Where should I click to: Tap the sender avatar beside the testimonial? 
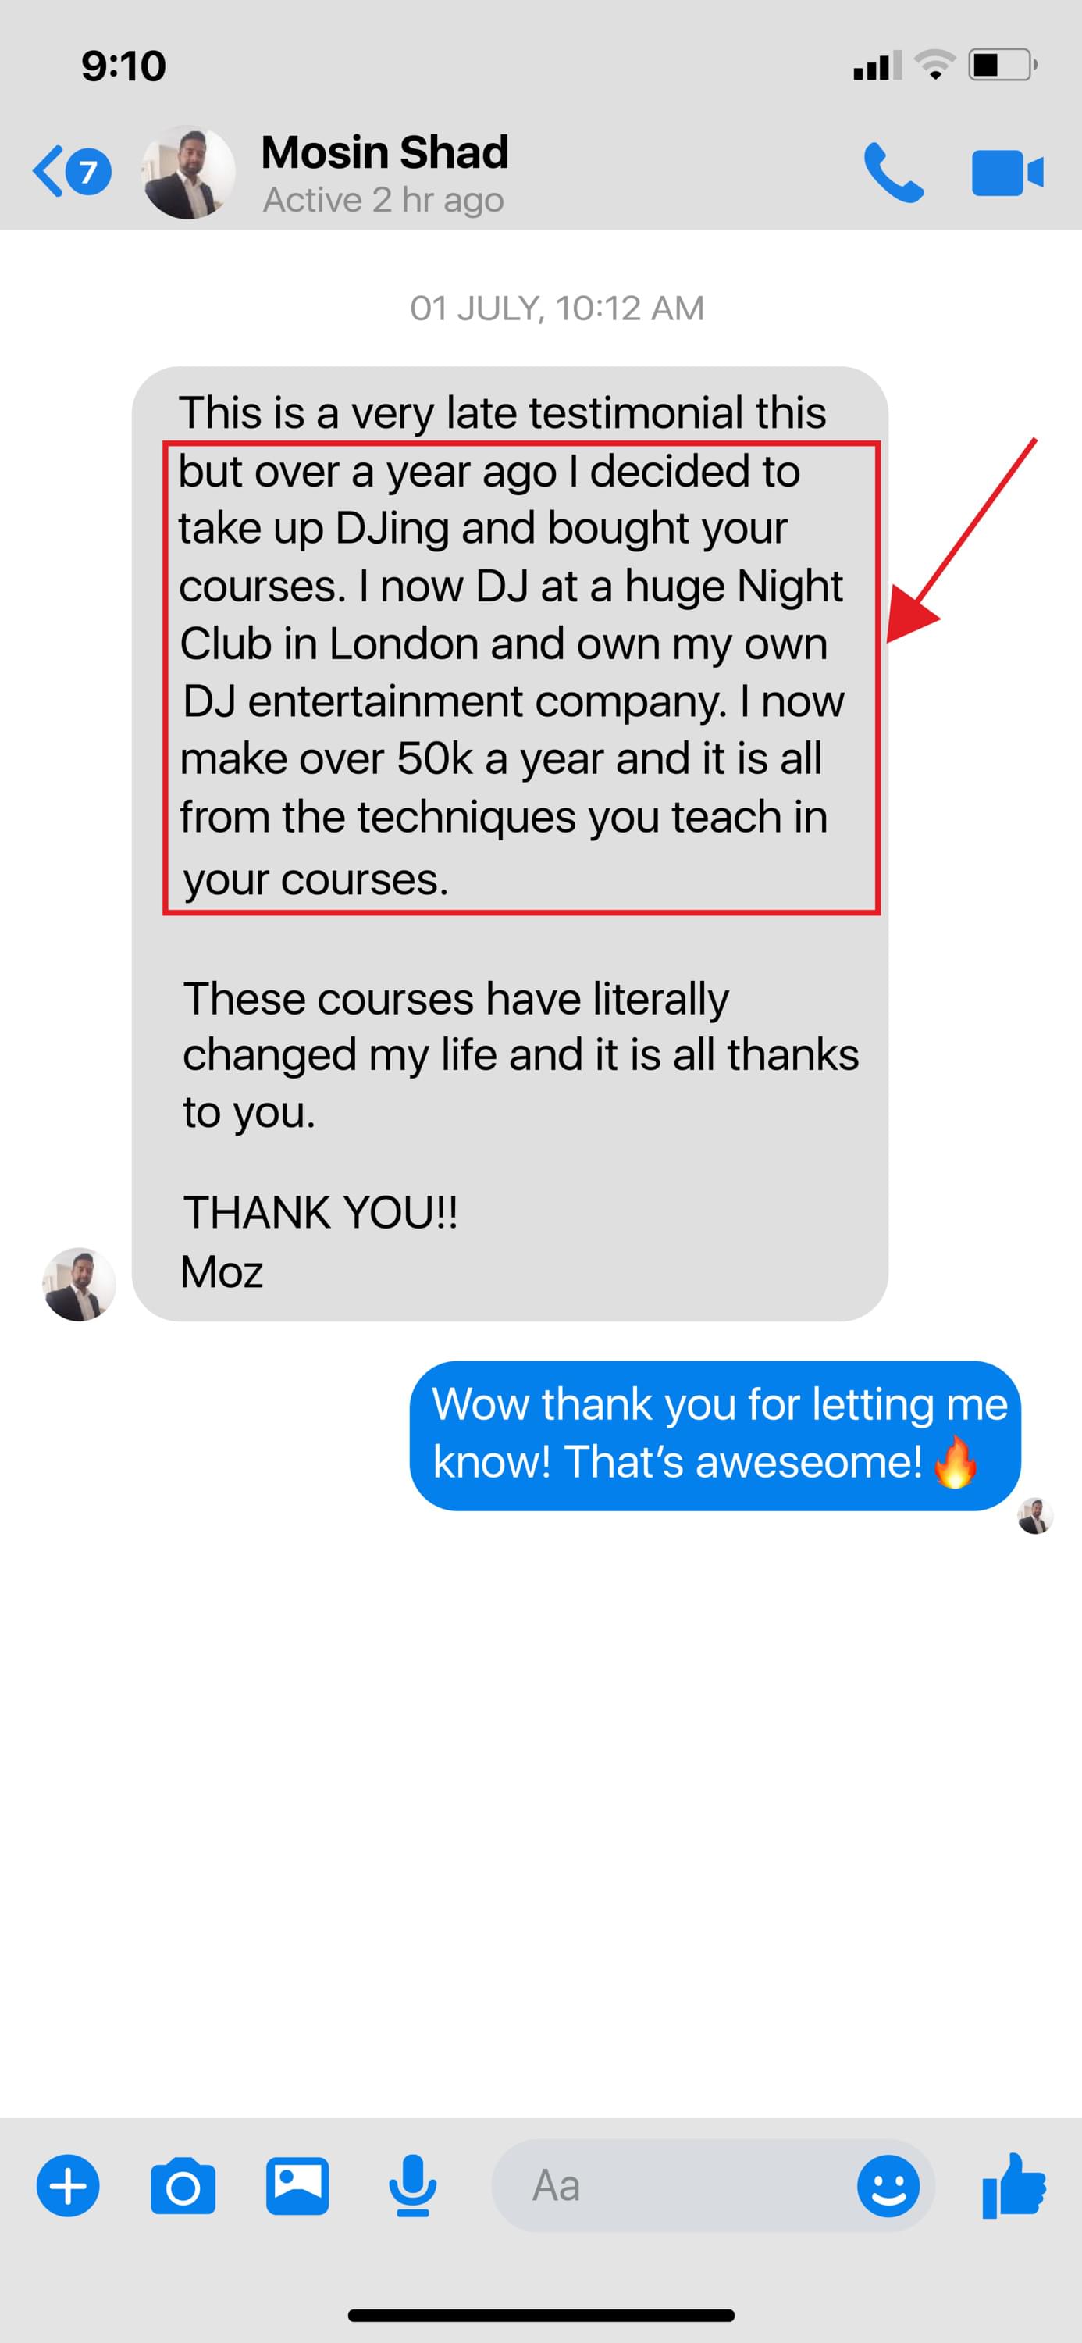click(x=79, y=1284)
